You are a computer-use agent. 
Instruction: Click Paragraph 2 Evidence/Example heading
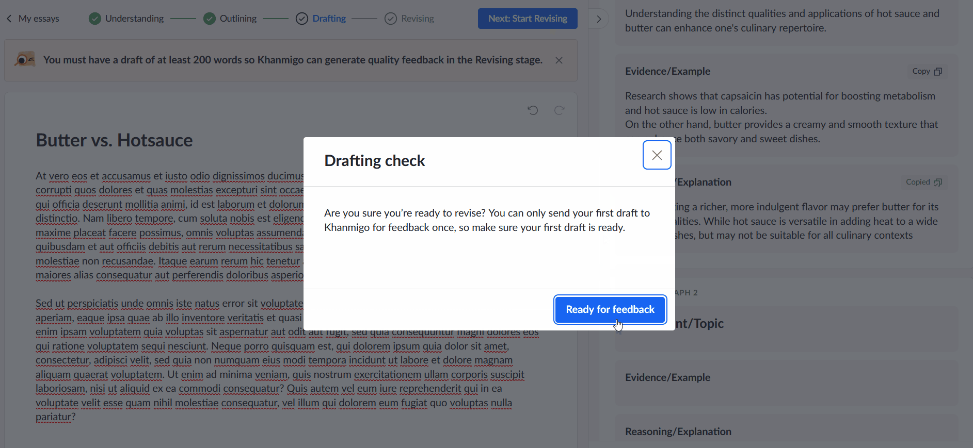coord(667,377)
